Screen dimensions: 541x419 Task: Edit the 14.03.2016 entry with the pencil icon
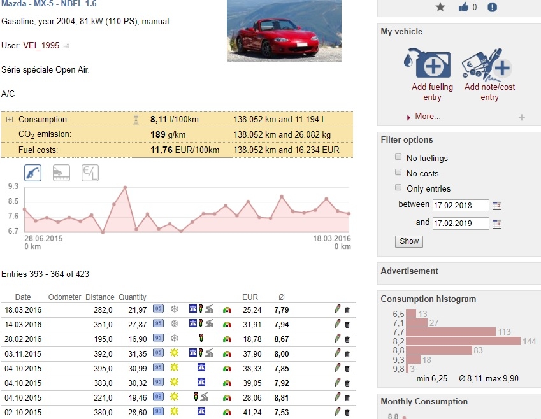point(338,323)
